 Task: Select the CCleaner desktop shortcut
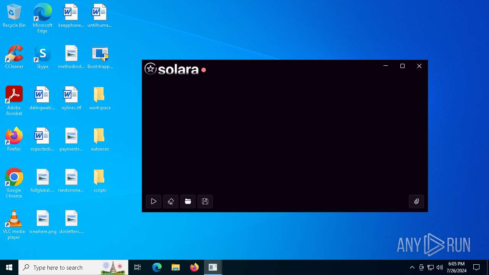click(x=14, y=57)
